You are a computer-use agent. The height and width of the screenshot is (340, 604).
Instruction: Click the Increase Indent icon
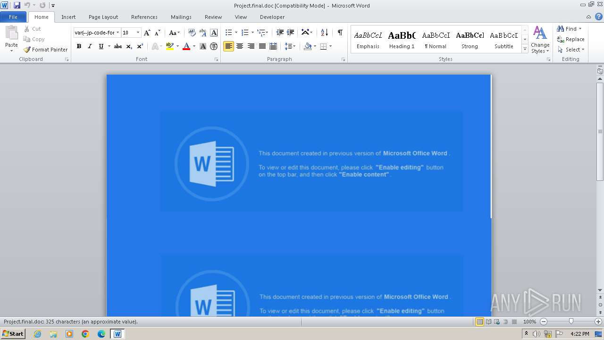tap(291, 33)
